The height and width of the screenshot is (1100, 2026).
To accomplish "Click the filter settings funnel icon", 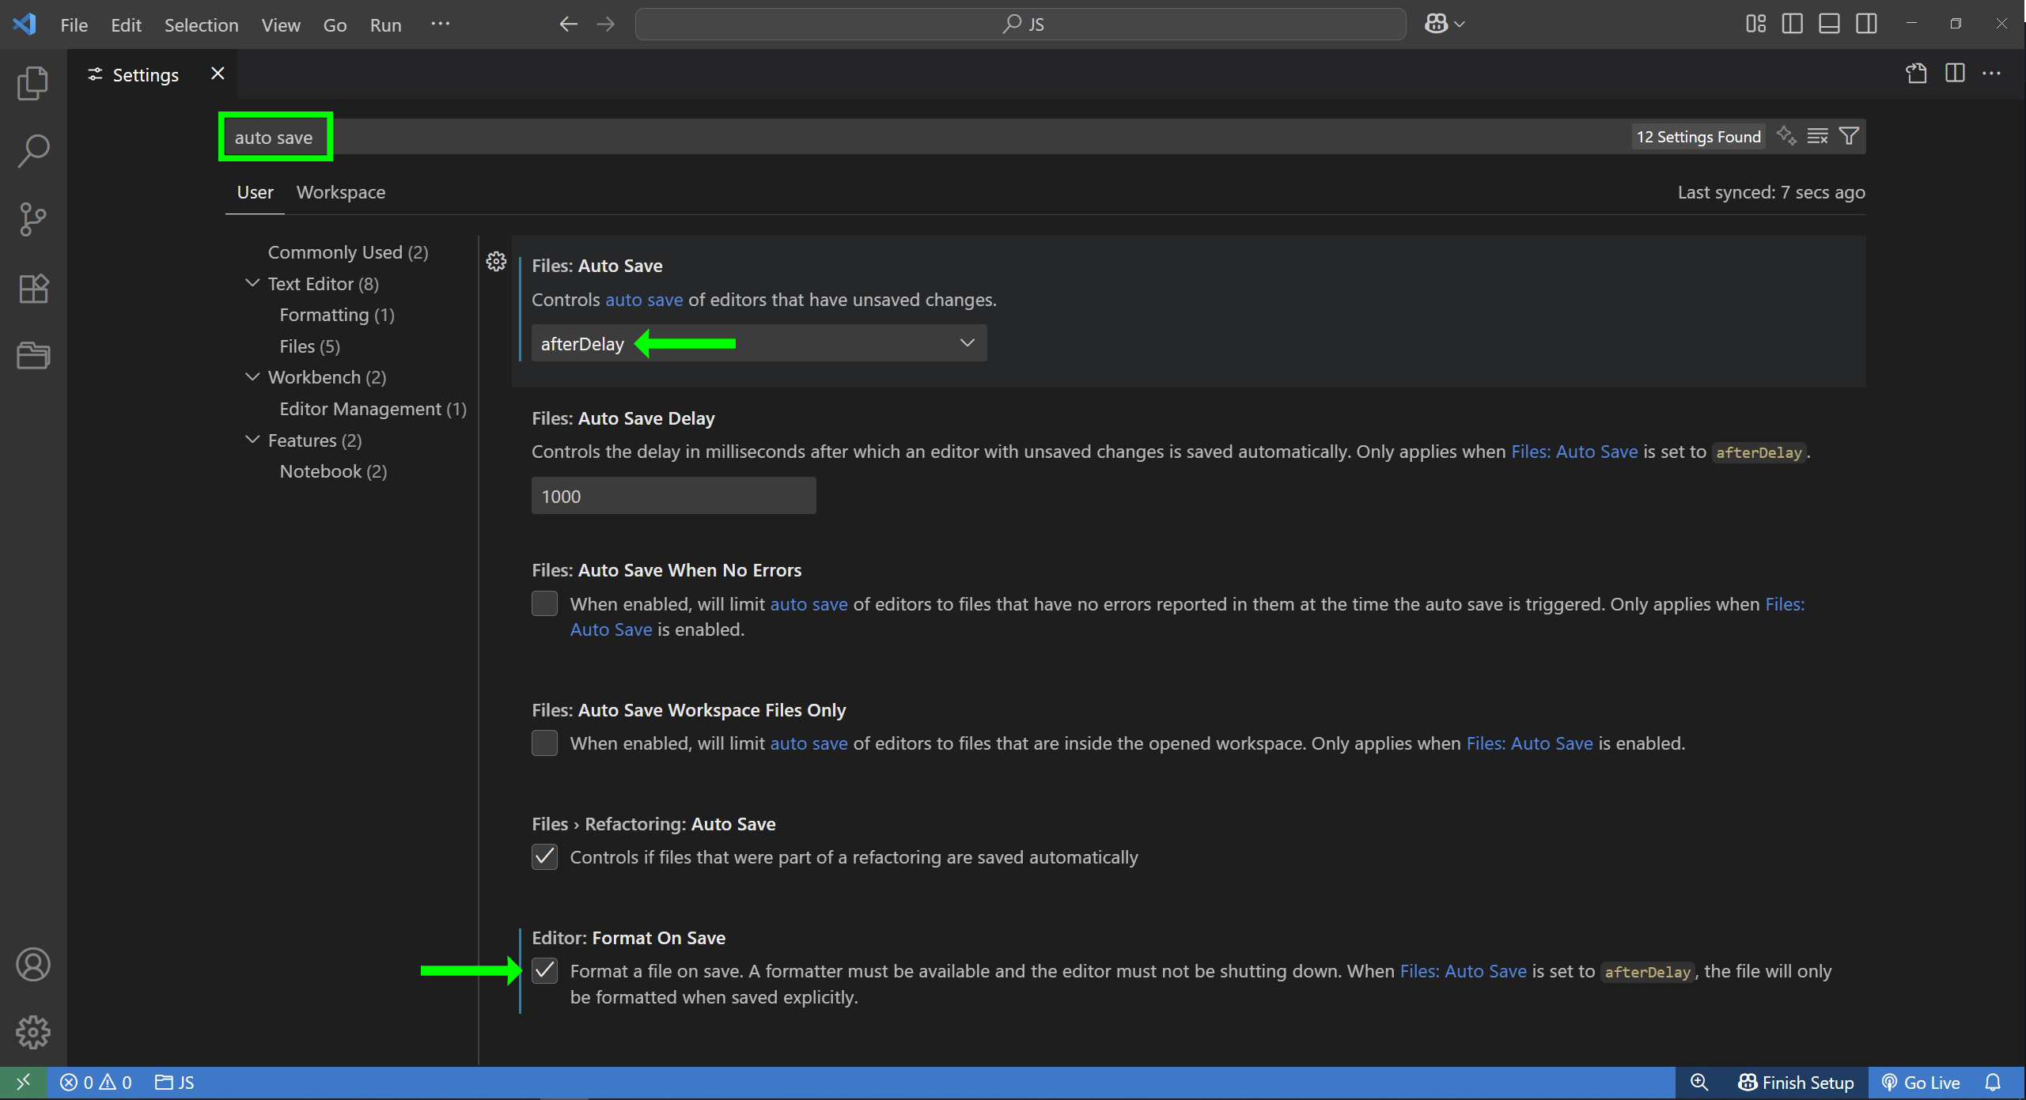I will click(x=1849, y=136).
